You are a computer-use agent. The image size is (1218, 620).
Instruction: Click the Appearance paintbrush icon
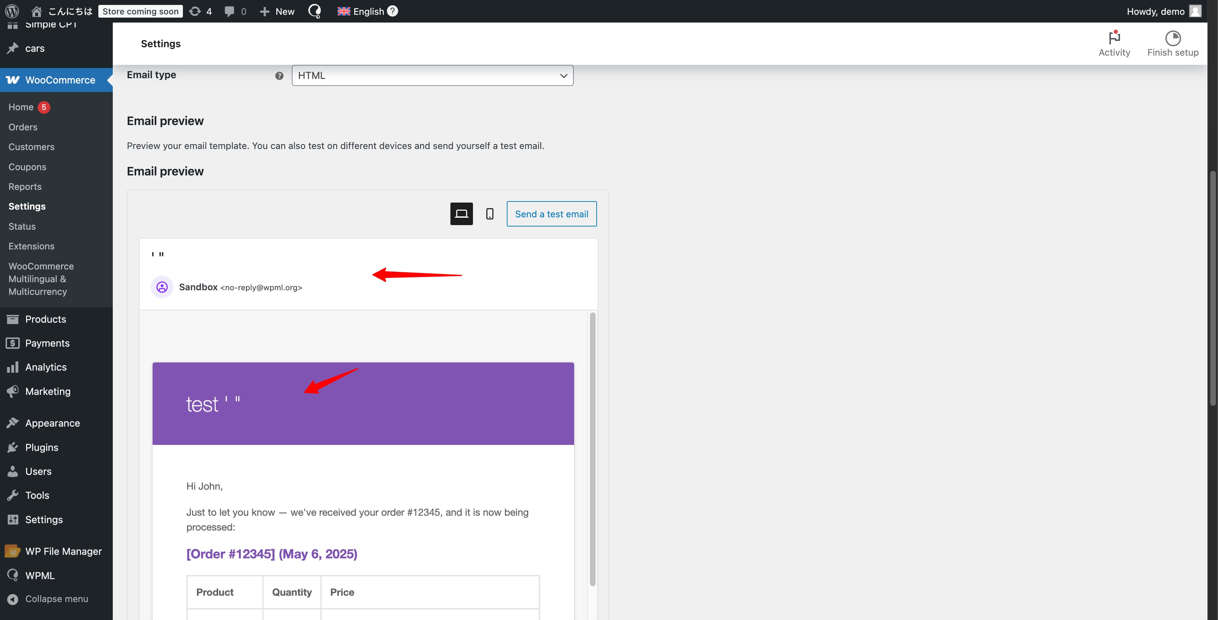click(x=13, y=423)
